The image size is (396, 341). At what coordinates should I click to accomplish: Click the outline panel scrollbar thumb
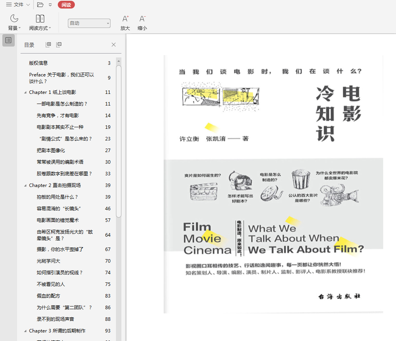pyautogui.click(x=118, y=141)
